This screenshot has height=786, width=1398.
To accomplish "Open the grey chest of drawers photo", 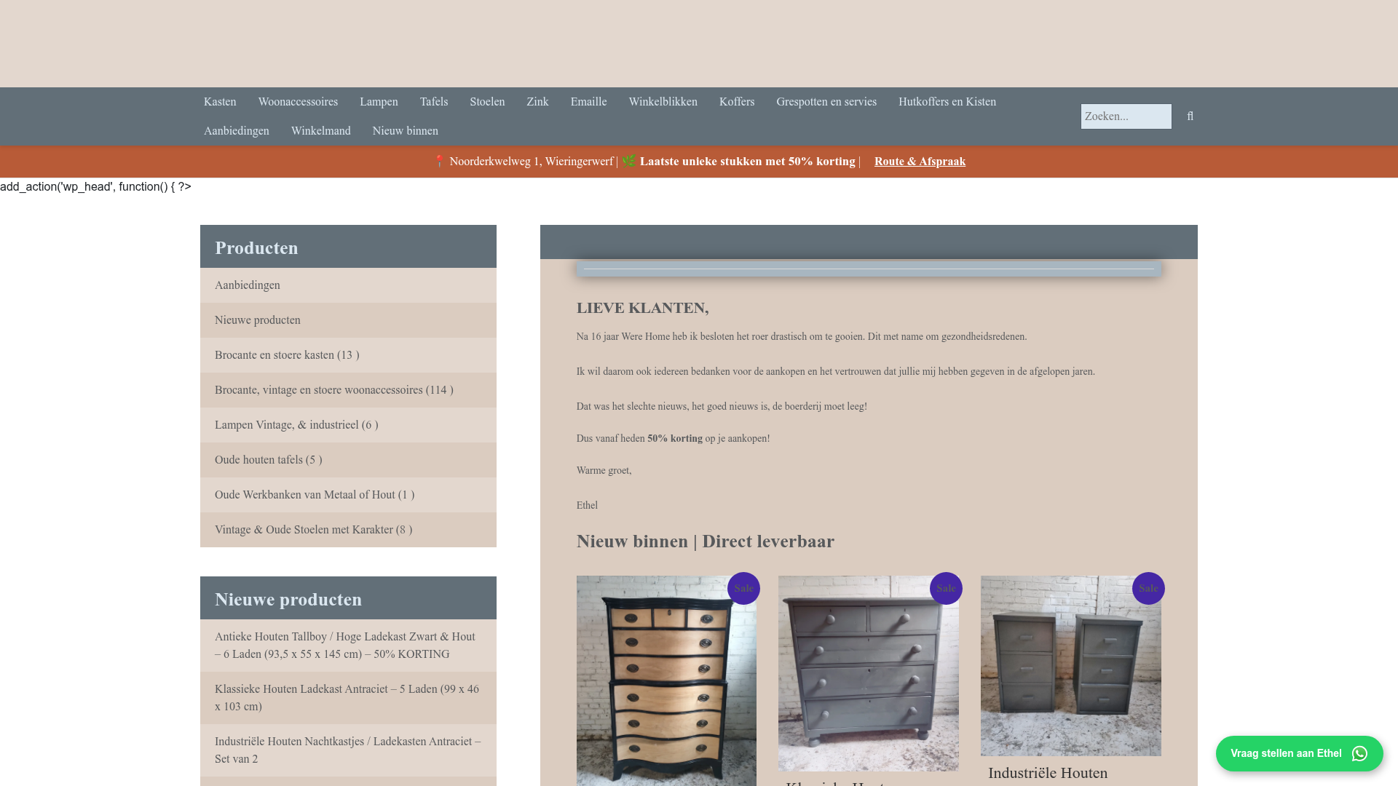I will coord(868,674).
